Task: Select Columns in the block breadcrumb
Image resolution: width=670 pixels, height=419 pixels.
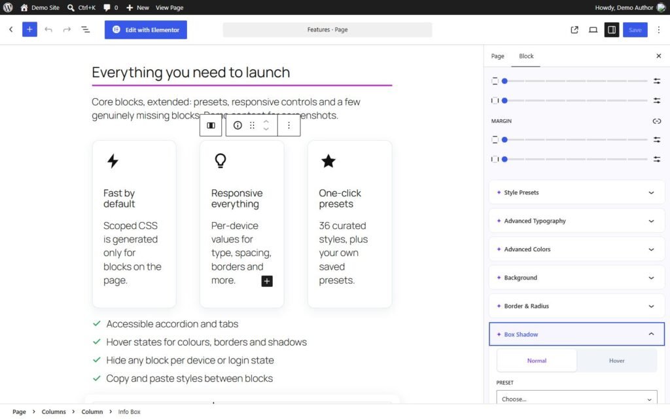Action: 54,411
